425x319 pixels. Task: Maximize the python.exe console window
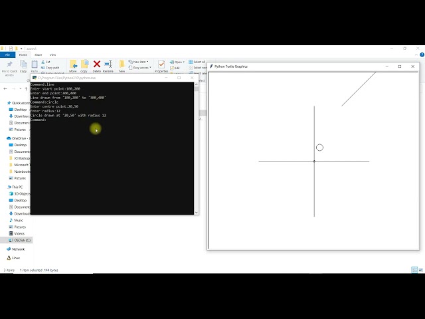coord(179,78)
